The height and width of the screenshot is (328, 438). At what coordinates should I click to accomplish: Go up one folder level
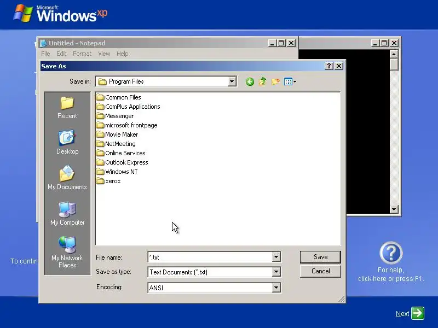coord(262,81)
